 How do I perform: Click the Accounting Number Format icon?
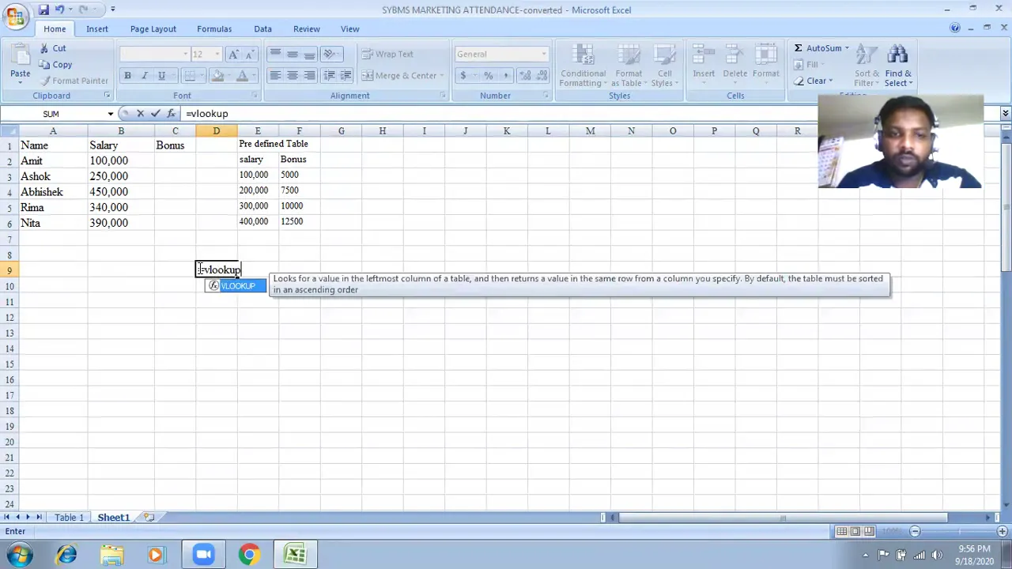point(463,75)
